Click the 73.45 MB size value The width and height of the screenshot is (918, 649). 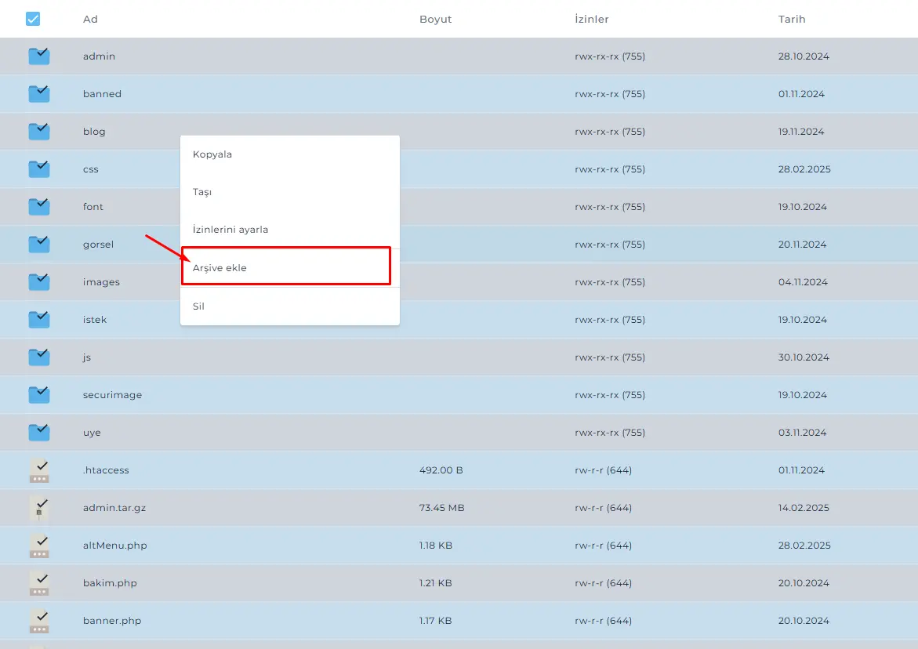441,507
